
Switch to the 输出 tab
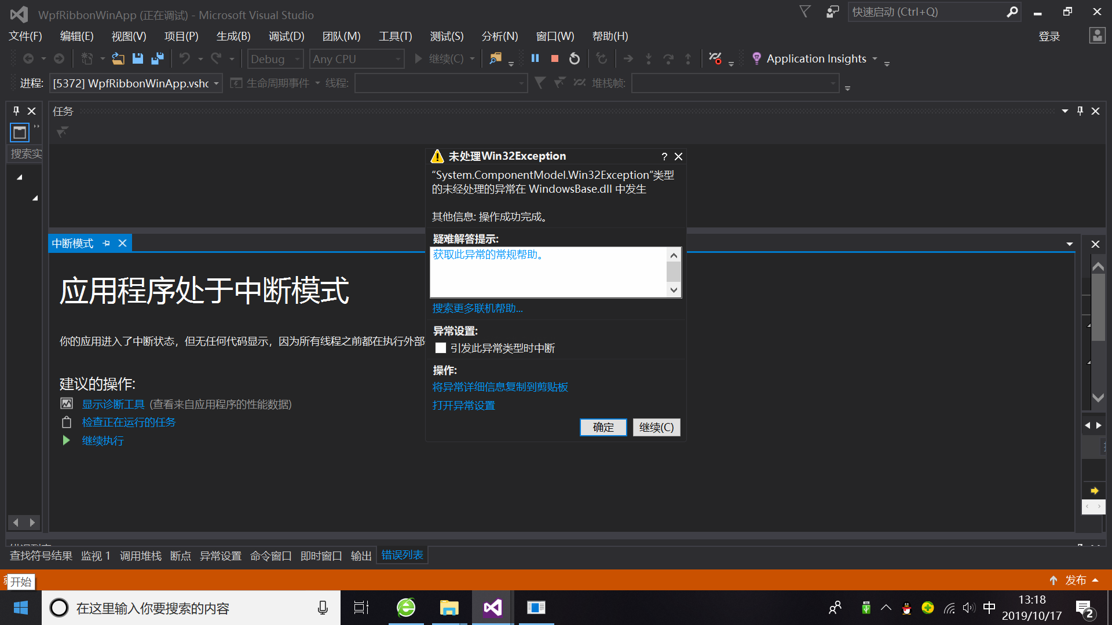pyautogui.click(x=361, y=556)
